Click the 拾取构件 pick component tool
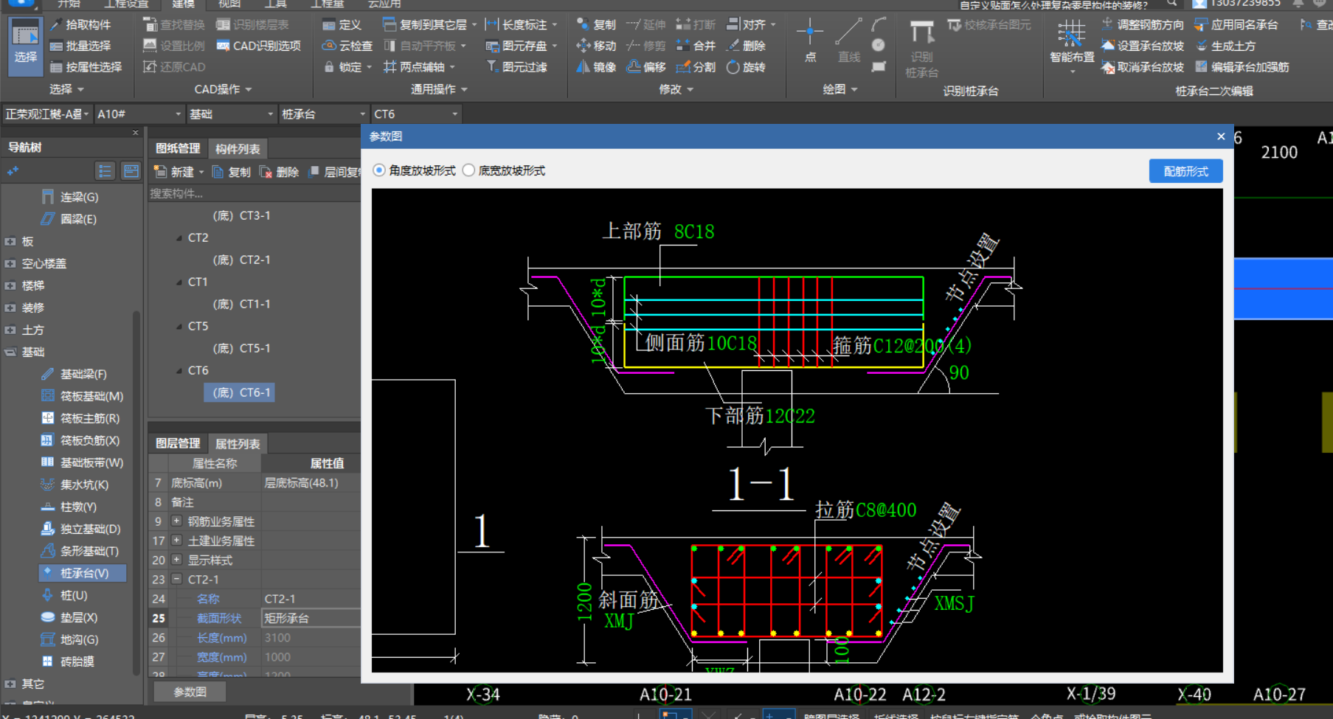 [80, 24]
